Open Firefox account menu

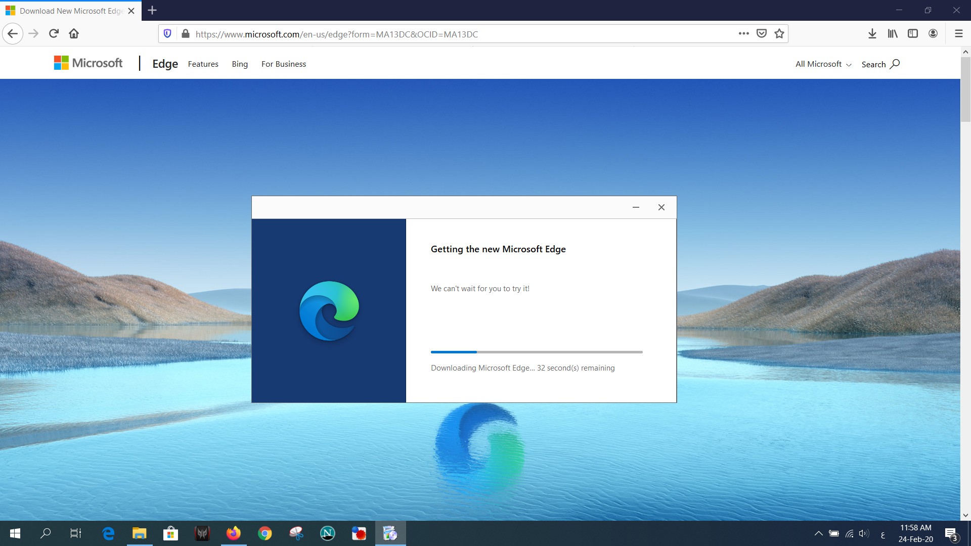point(933,34)
